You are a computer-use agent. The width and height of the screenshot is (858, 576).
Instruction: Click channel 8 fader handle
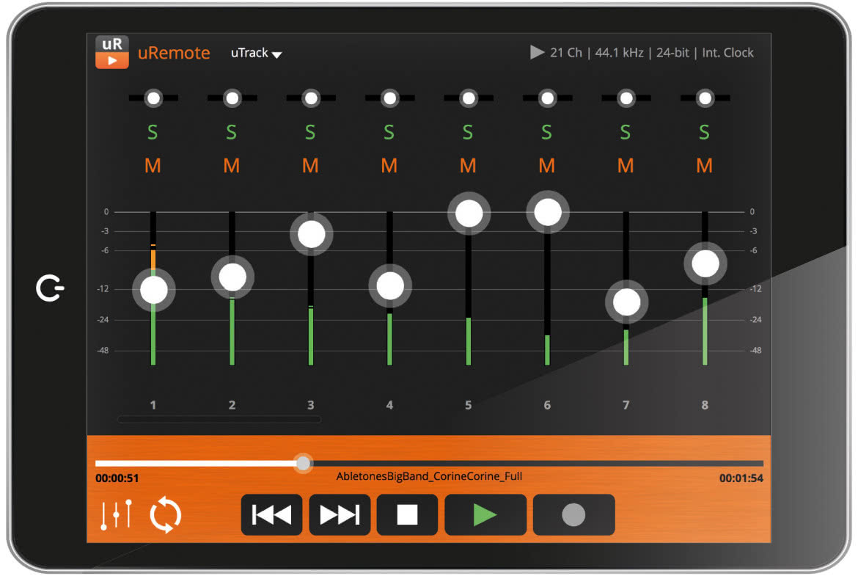pyautogui.click(x=705, y=264)
